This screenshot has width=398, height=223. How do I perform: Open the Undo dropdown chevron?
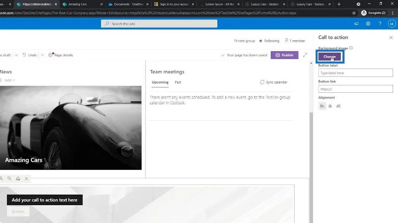point(42,55)
